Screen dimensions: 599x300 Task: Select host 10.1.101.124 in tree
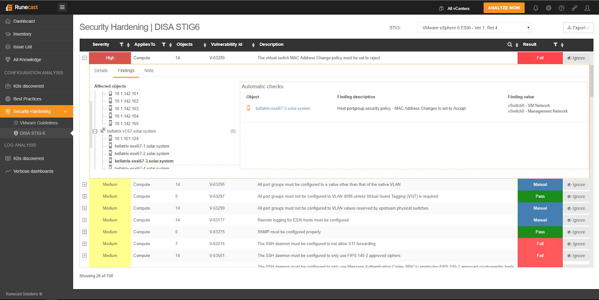127,139
